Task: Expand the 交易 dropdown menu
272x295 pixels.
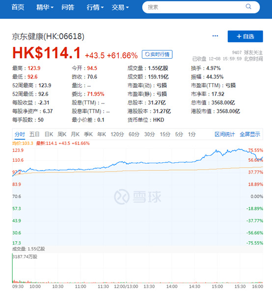Action: pos(120,7)
